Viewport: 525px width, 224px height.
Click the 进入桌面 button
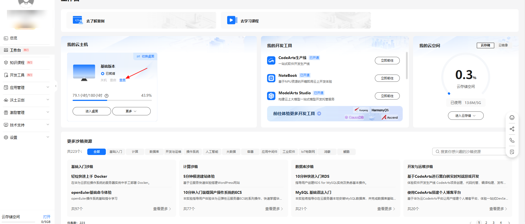coord(92,111)
